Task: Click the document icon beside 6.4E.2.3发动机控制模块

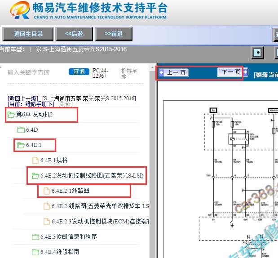Action: pos(47,222)
